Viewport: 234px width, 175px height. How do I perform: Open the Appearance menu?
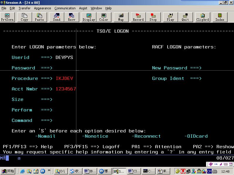click(42, 8)
